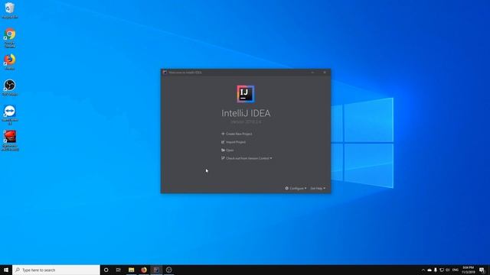490x275 pixels.
Task: Select the OBS Studio desktop shortcut
Action: (x=10, y=87)
